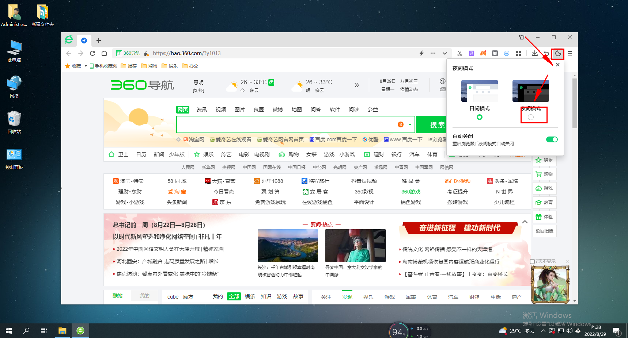This screenshot has height=338, width=628.
Task: Switch to the 娱乐 news tab at bottom
Action: point(368,297)
